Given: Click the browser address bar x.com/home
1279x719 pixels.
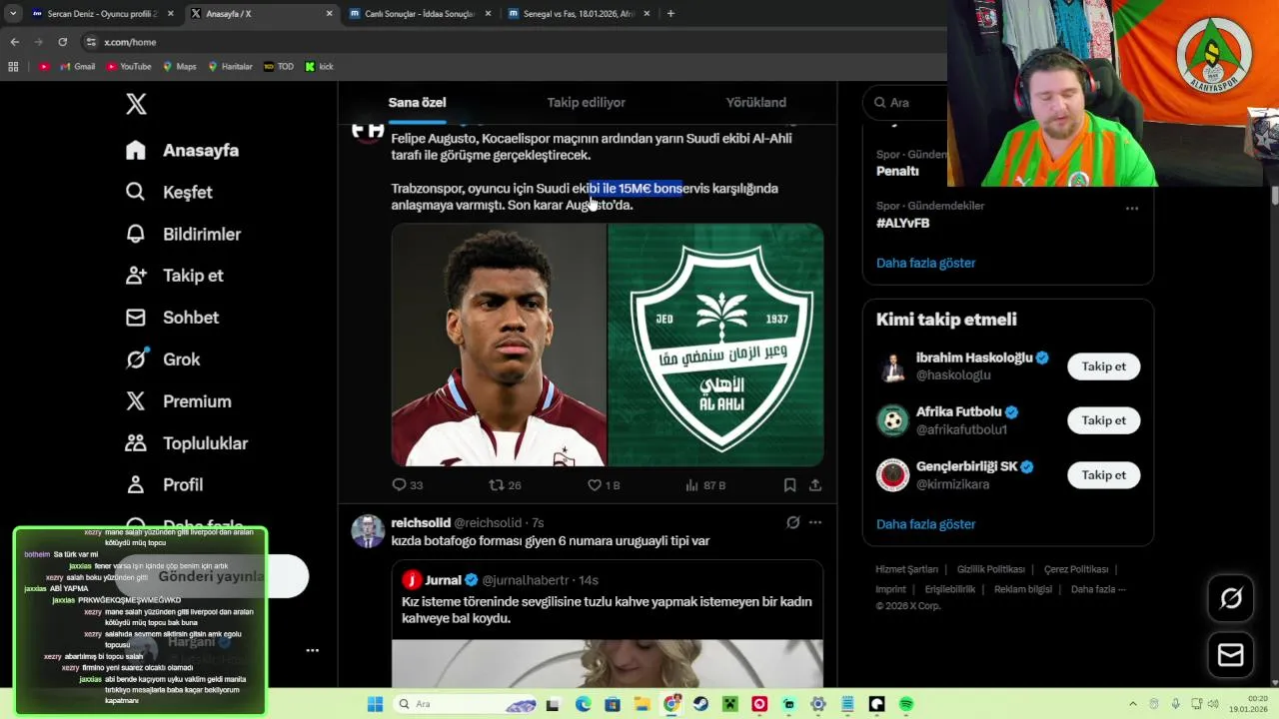Looking at the screenshot, I should click(130, 42).
